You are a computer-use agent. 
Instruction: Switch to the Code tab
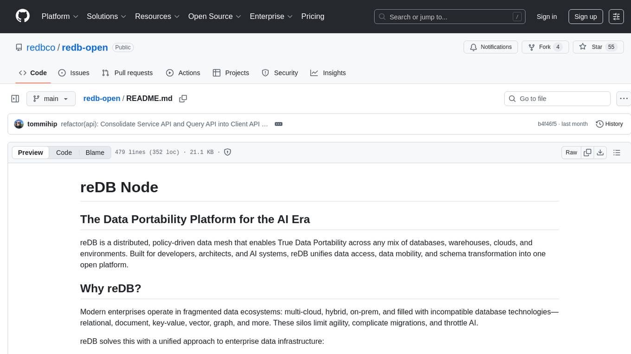[33, 73]
